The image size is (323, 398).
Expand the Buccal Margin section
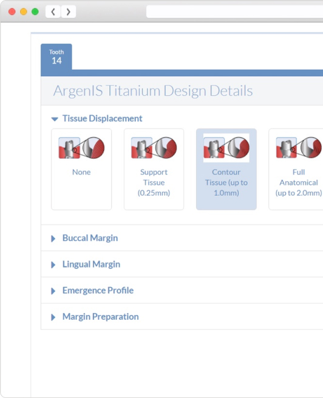click(53, 239)
